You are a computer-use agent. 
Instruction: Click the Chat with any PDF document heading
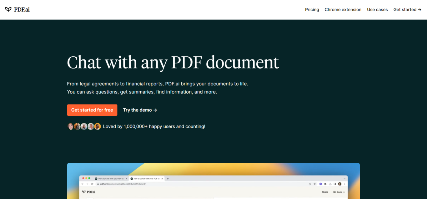pos(173,62)
